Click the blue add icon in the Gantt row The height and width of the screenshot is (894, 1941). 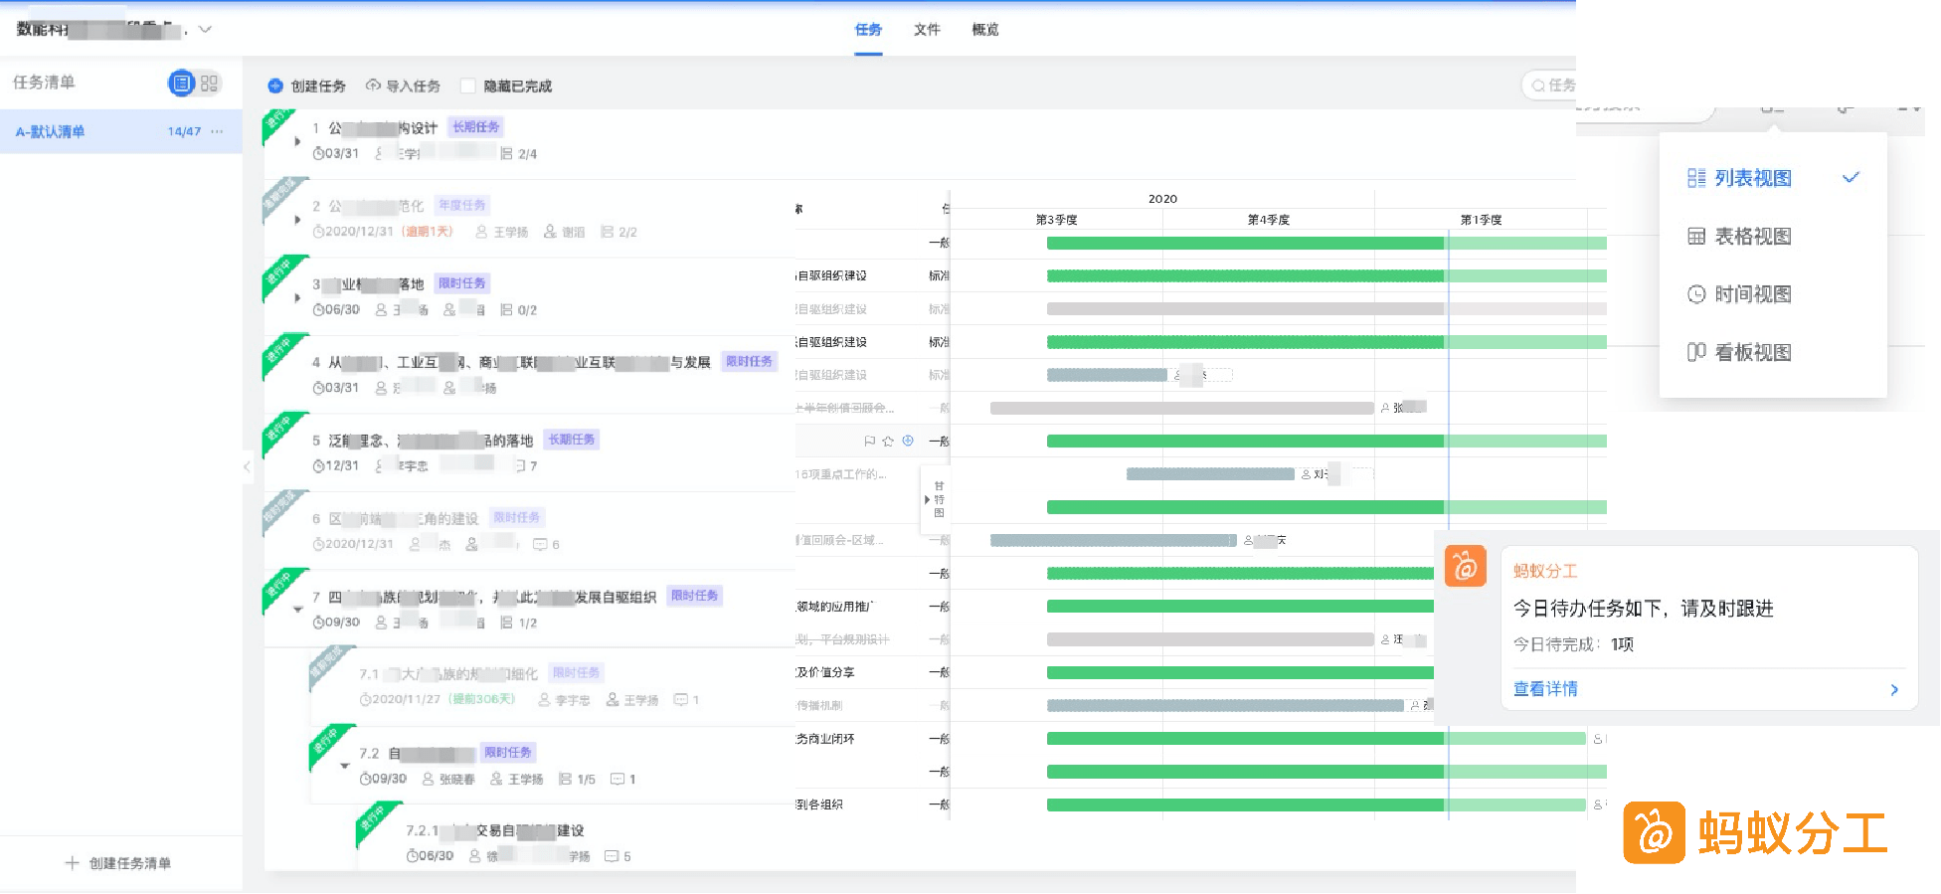point(908,441)
